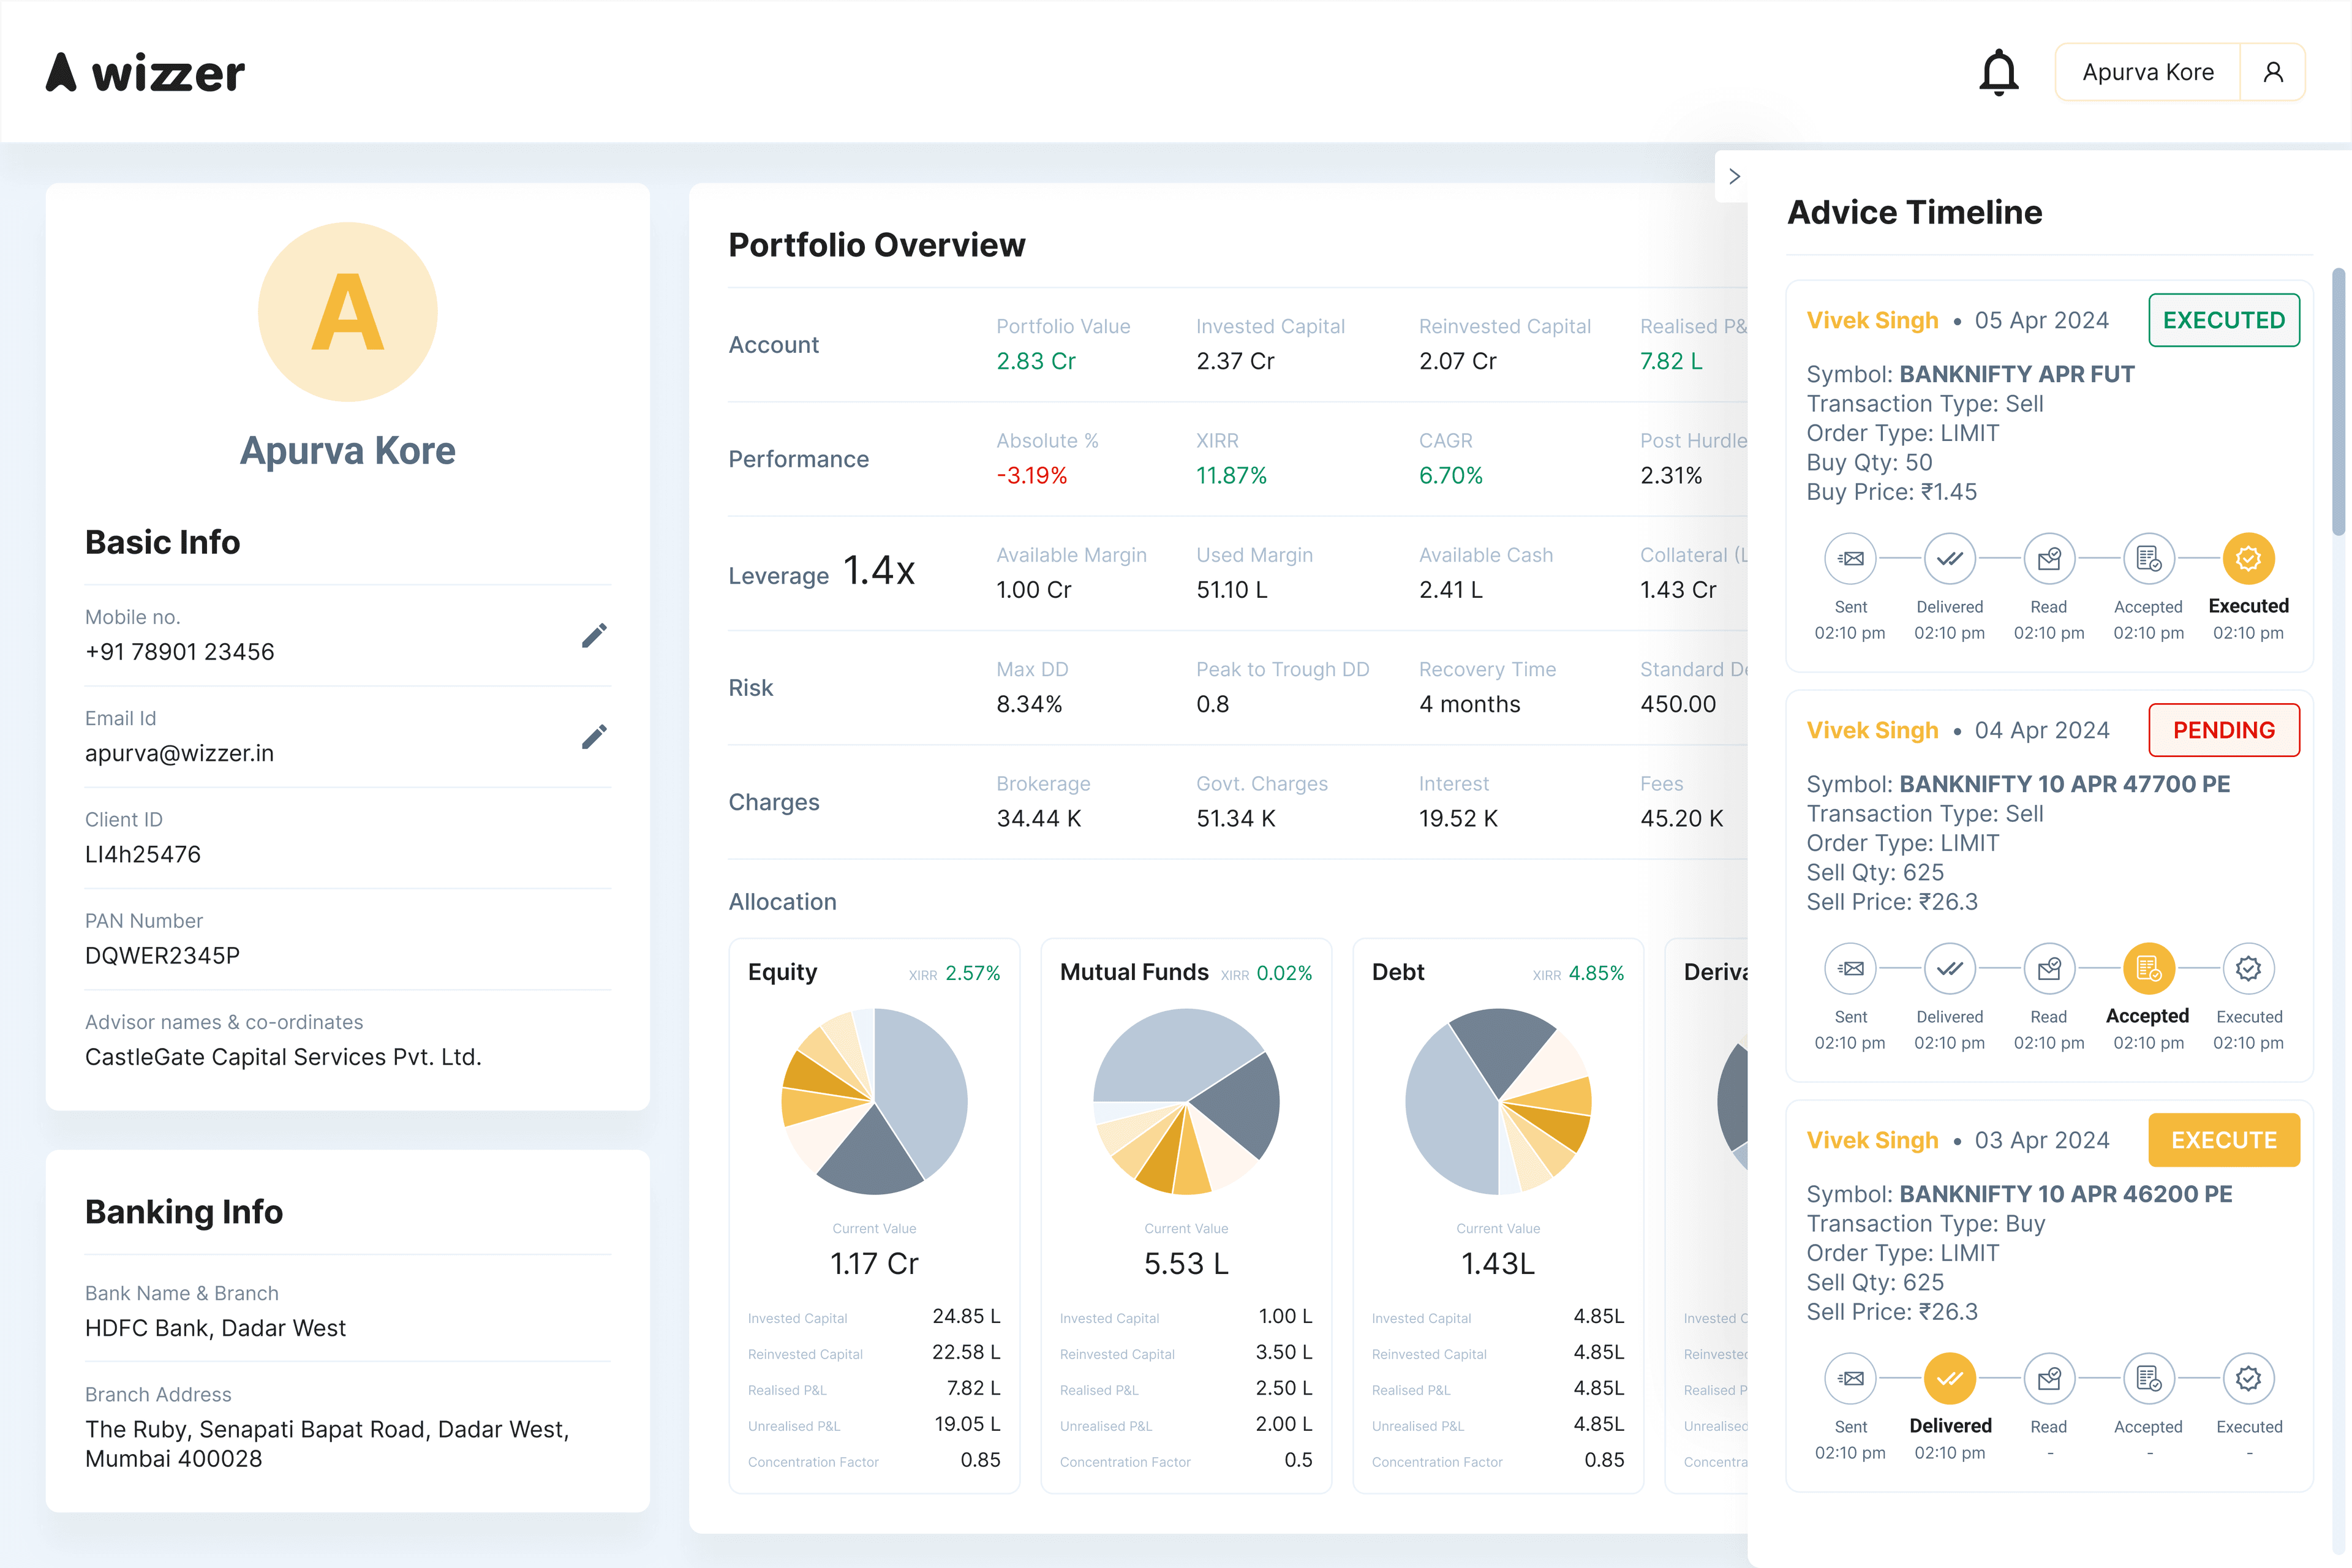Edit the email ID with the pencil

tap(594, 737)
